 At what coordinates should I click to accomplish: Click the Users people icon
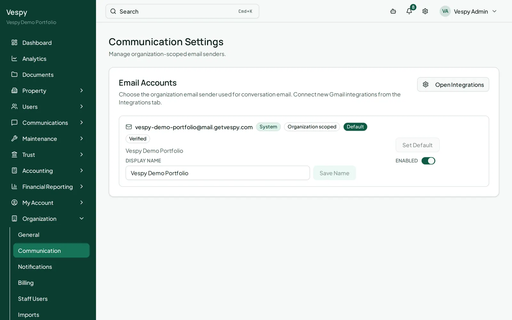[x=14, y=107]
